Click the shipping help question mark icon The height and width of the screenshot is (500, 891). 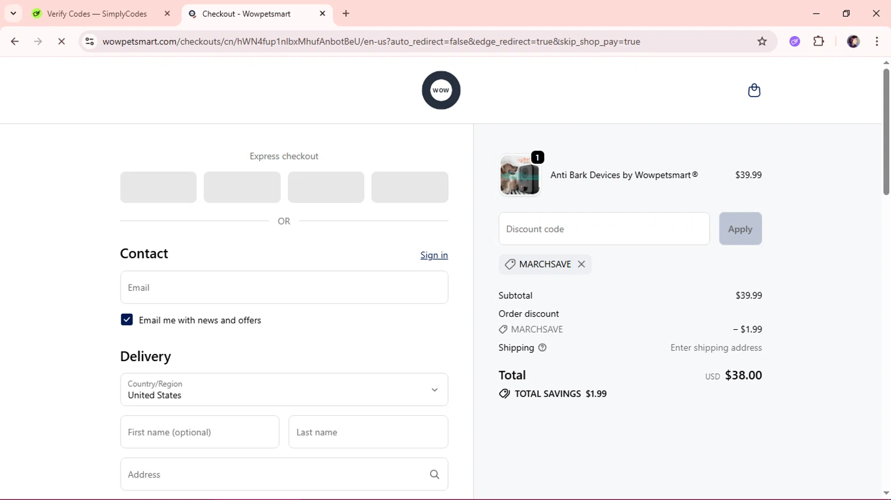pos(542,348)
